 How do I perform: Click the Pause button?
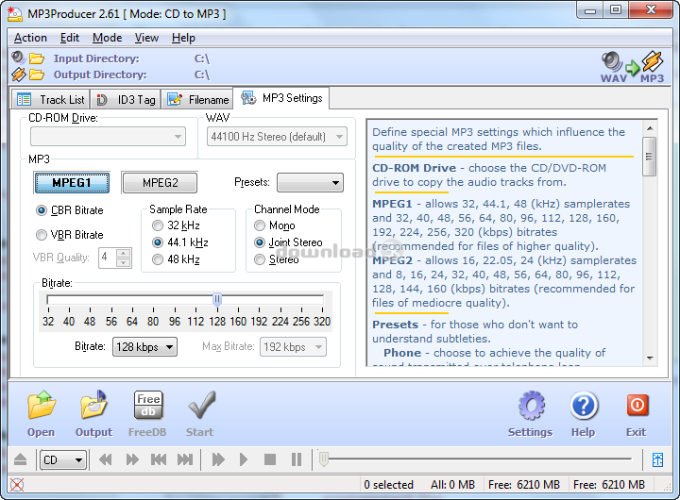tap(297, 459)
